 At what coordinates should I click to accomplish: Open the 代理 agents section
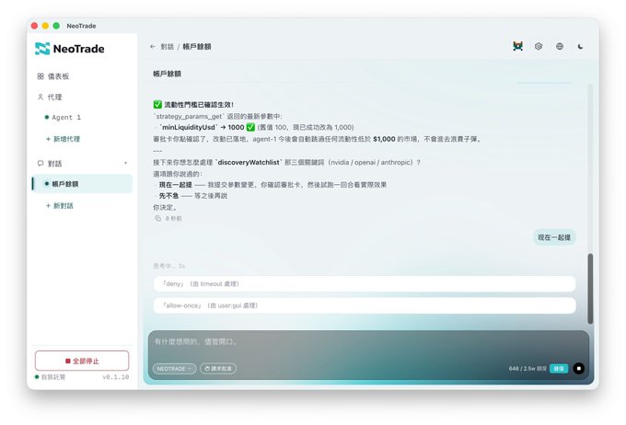click(x=50, y=97)
